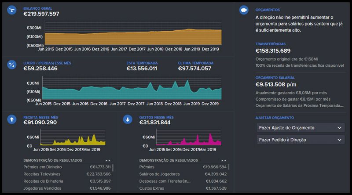Viewport: 352px width, 195px height.
Task: Open the Gastos Nesse Mês heading
Action: (x=156, y=117)
